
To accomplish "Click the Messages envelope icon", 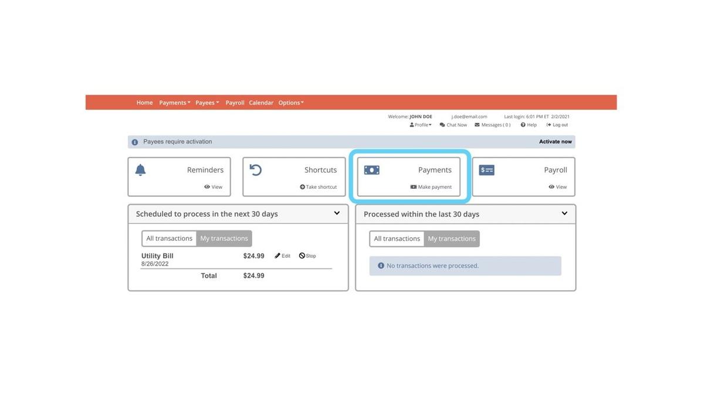I will 477,125.
